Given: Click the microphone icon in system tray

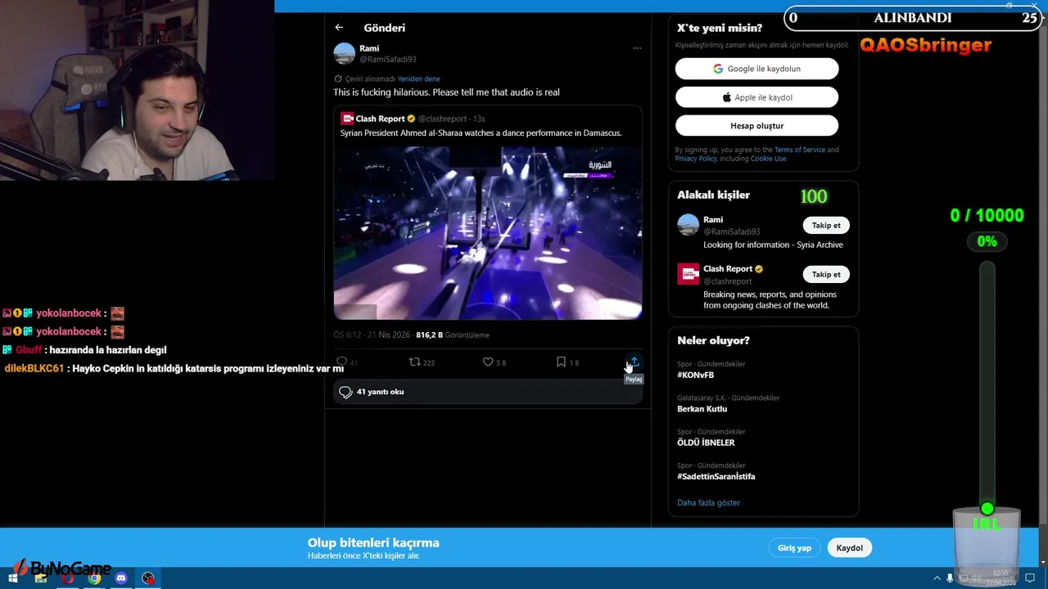Looking at the screenshot, I should 950,578.
